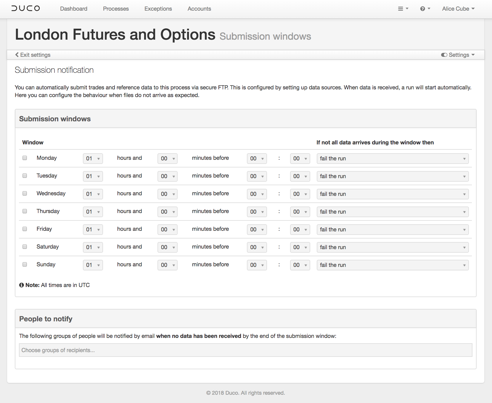Click the info icon beside Note

point(22,285)
